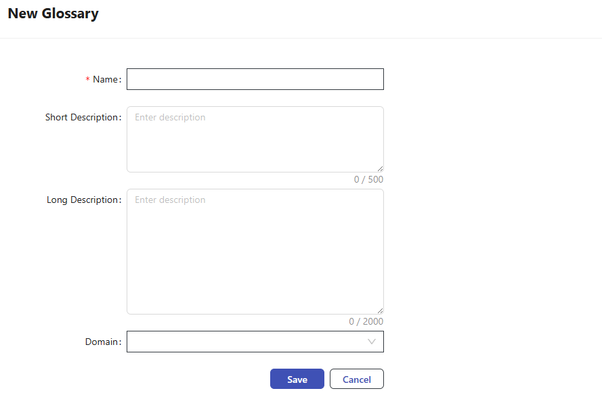Click Long Description's 'Enter description' placeholder
The image size is (602, 393).
tap(170, 200)
